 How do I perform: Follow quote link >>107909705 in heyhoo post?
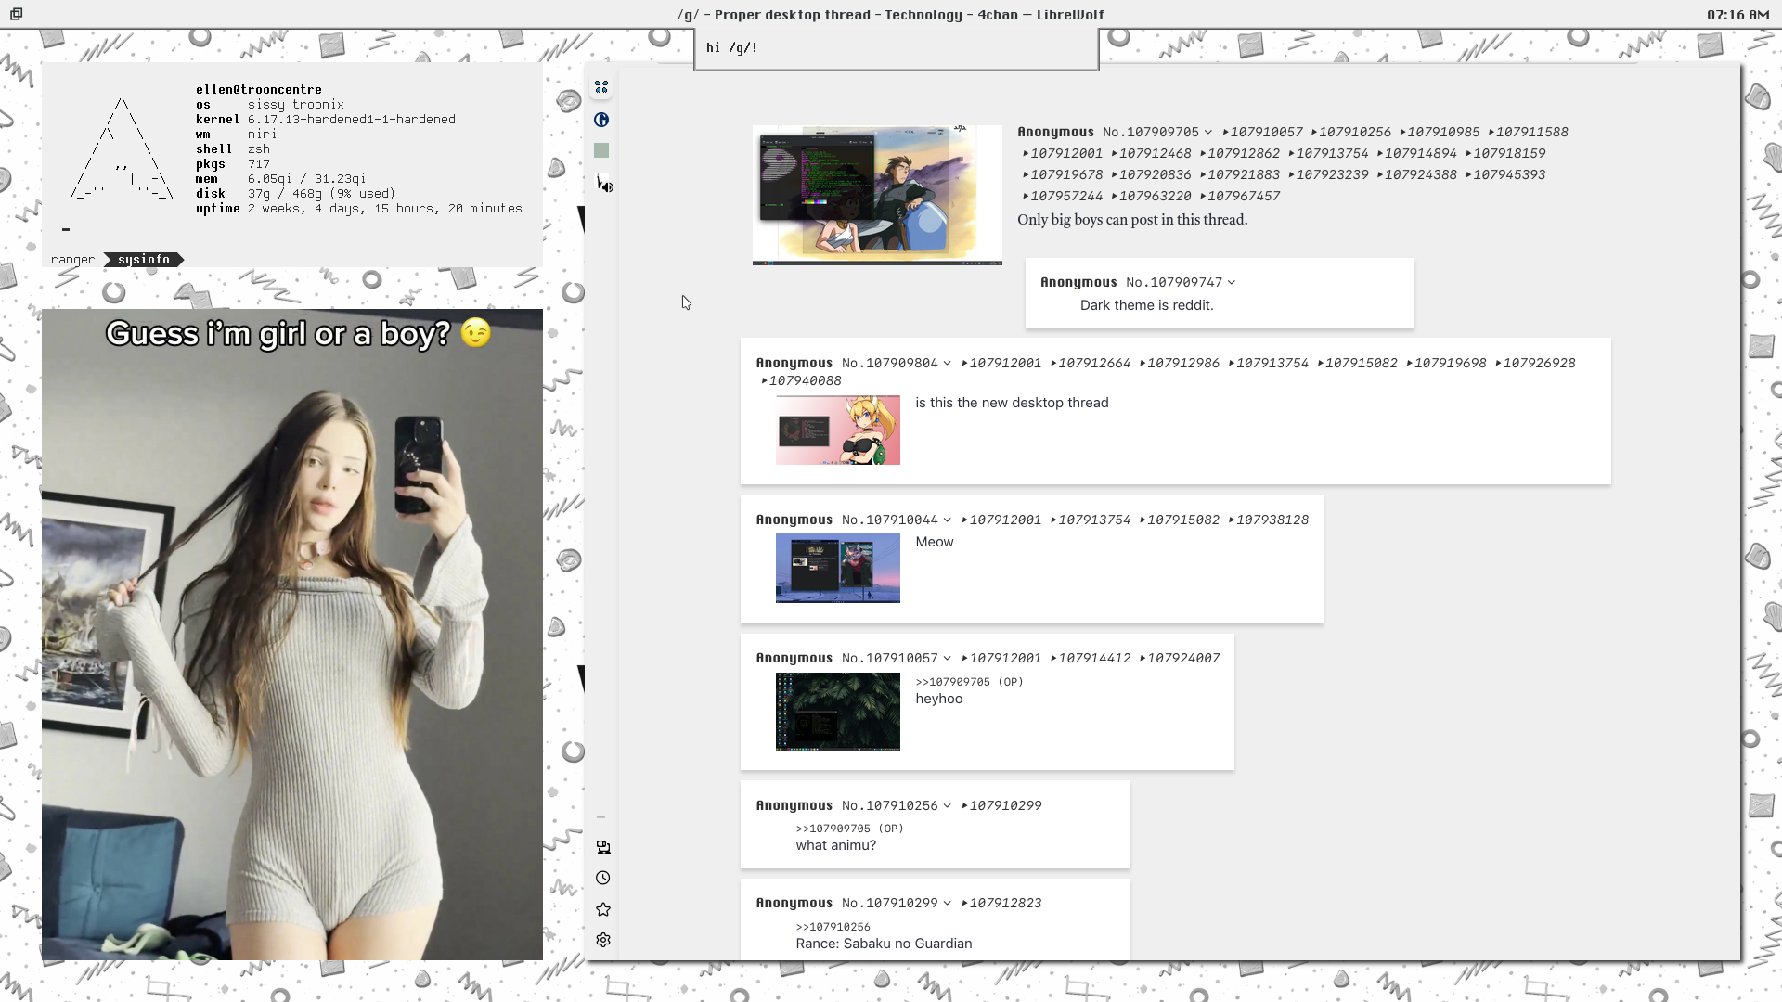[x=952, y=682]
